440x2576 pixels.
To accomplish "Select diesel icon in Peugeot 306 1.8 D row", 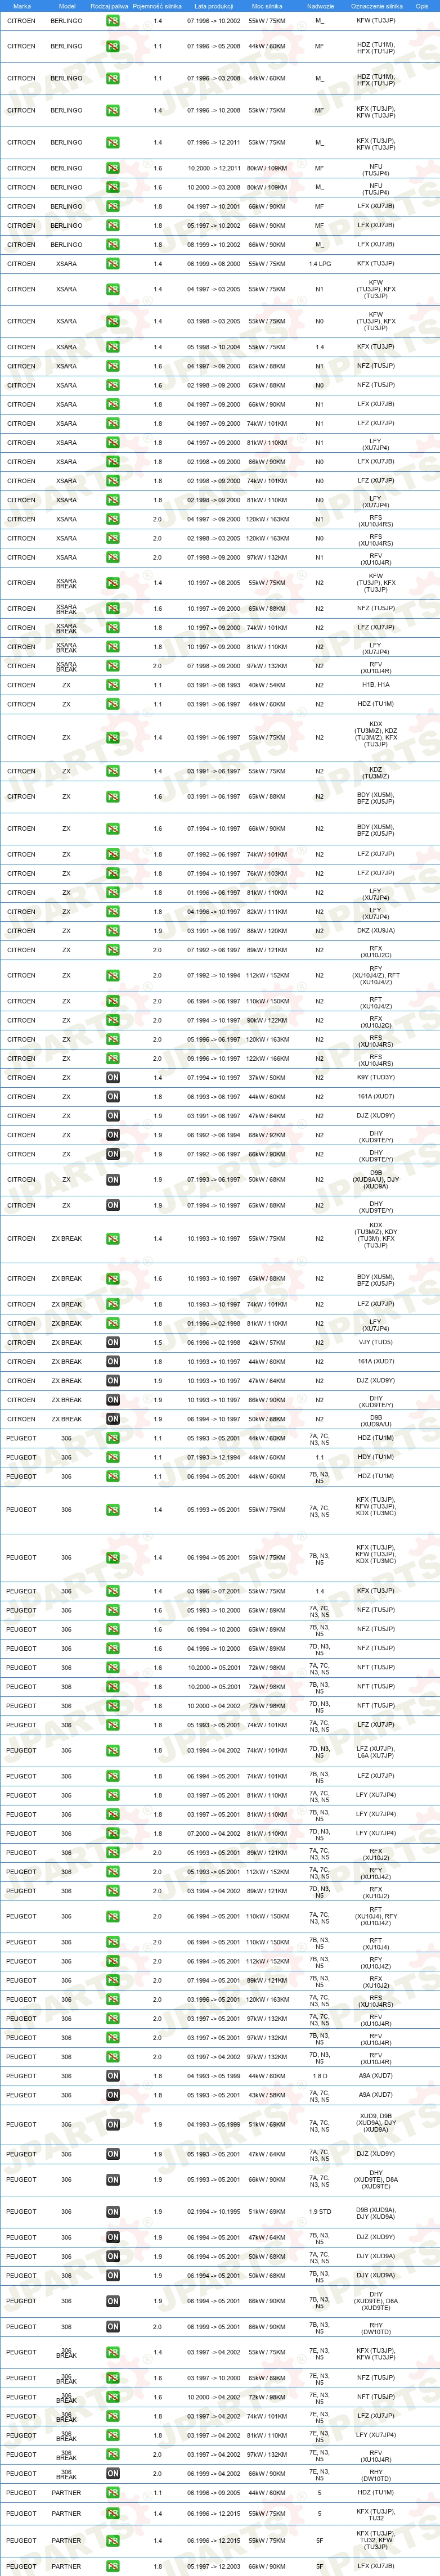I will coord(113,2076).
